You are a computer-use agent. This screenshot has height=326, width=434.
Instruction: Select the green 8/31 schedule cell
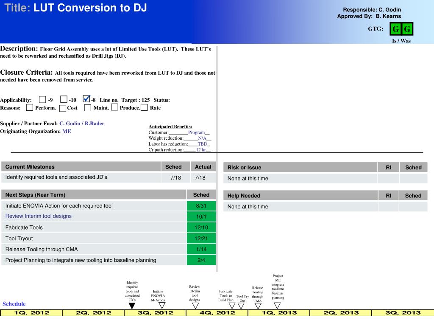click(x=201, y=206)
